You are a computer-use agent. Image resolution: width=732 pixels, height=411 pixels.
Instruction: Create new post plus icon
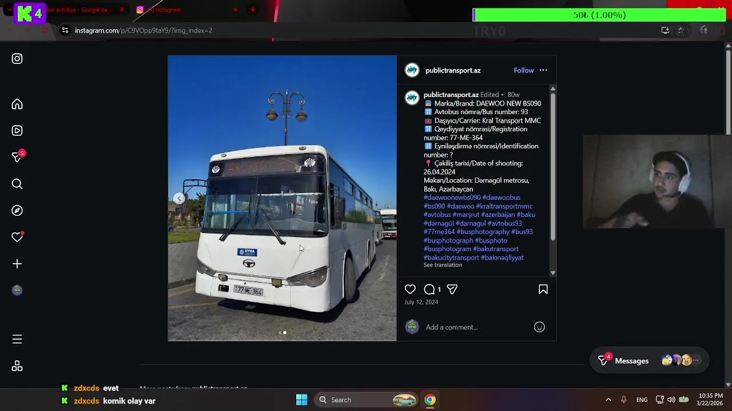[x=17, y=264]
